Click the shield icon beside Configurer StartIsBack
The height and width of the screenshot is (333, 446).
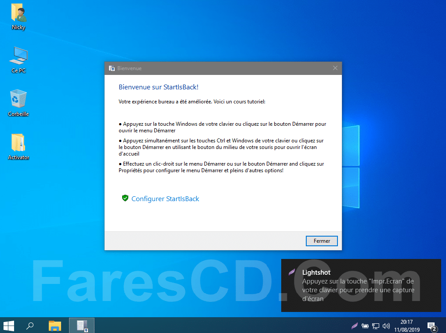[125, 198]
